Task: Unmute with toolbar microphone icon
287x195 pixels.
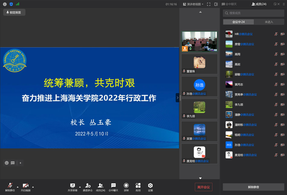Action: 10,186
